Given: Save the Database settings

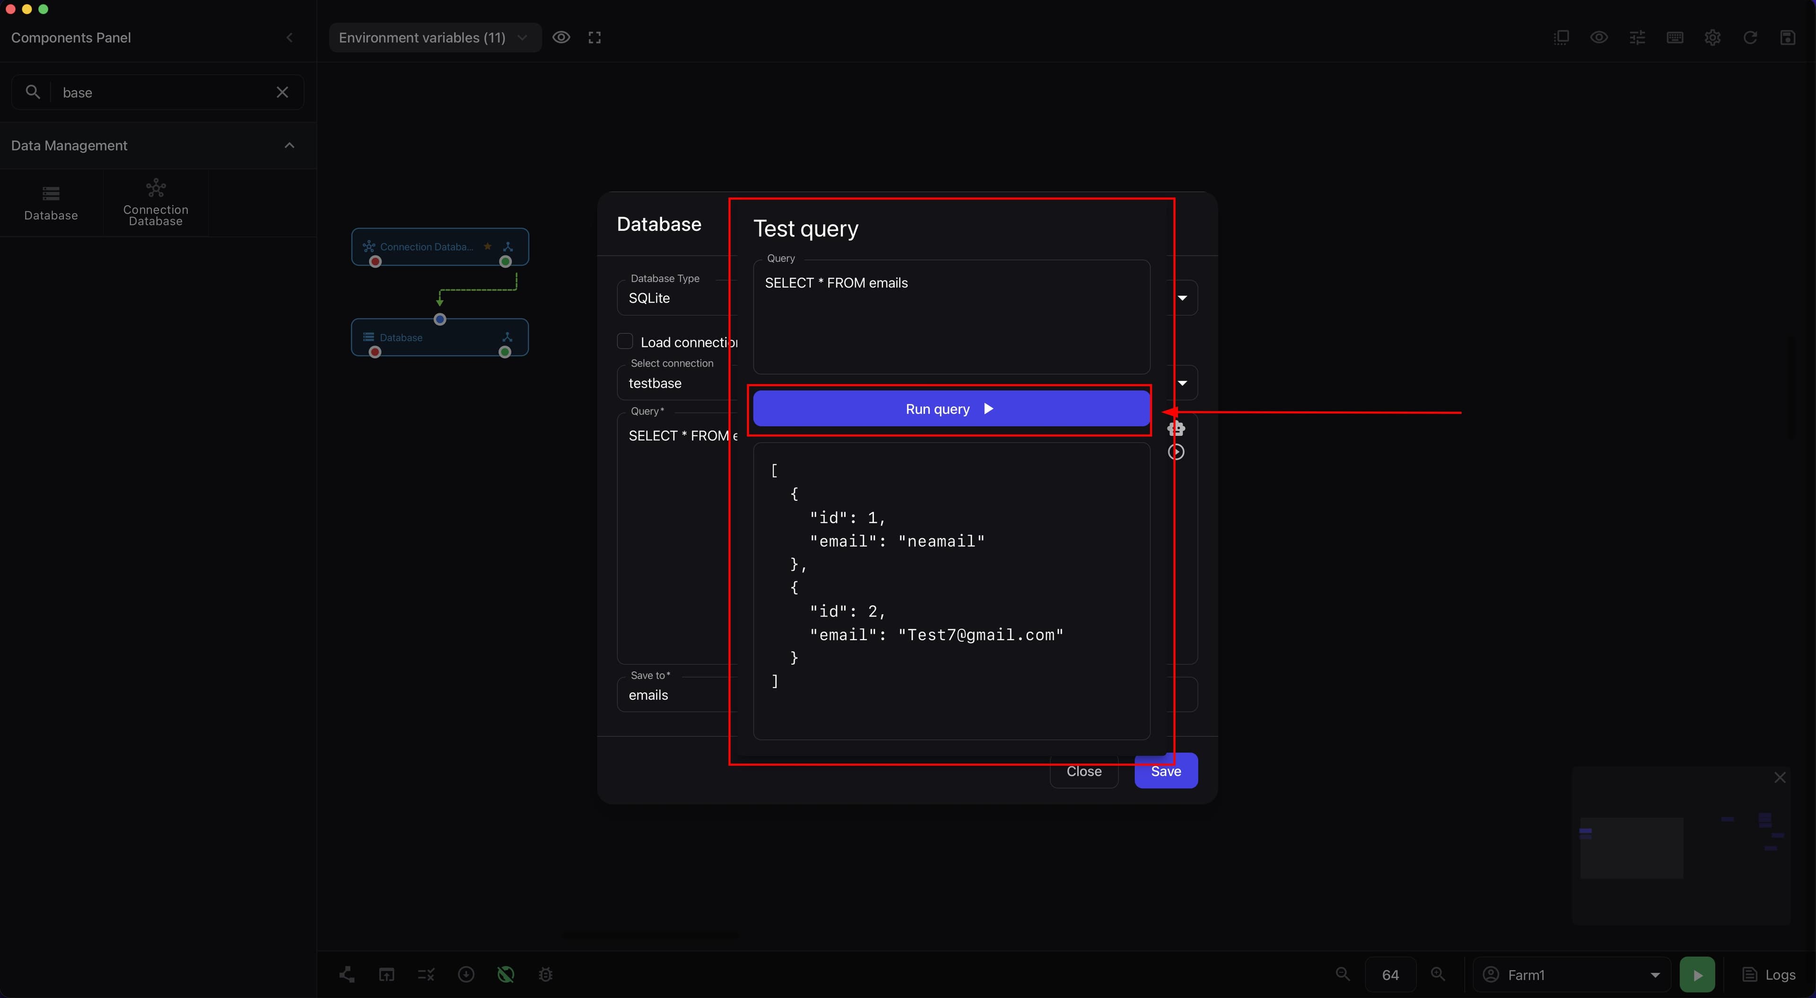Looking at the screenshot, I should pos(1166,771).
